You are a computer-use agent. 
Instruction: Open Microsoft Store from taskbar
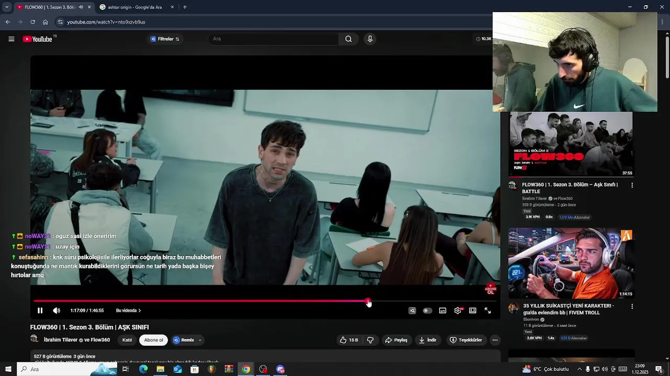[194, 369]
